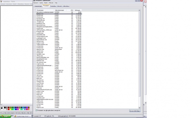The height and width of the screenshot is (118, 191).
Task: Pick the yellow swatch in Paint palette
Action: [x=10, y=109]
